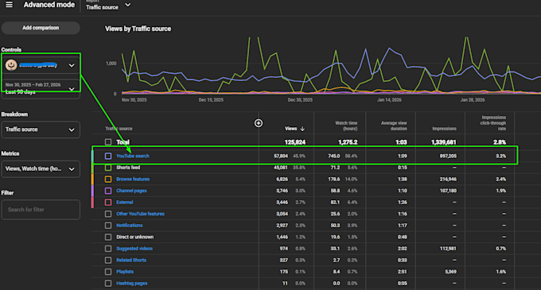Open the Suggested videos link
541x290 pixels.
point(134,249)
